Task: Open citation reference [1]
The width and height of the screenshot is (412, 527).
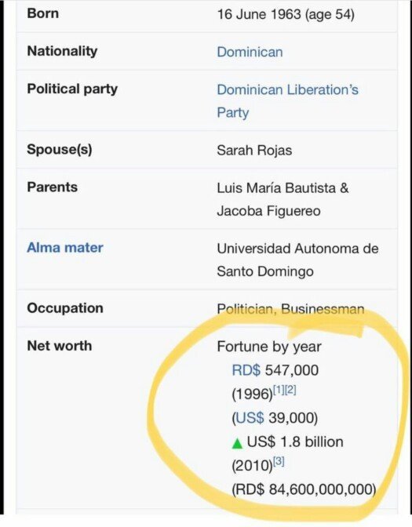Action: (279, 391)
